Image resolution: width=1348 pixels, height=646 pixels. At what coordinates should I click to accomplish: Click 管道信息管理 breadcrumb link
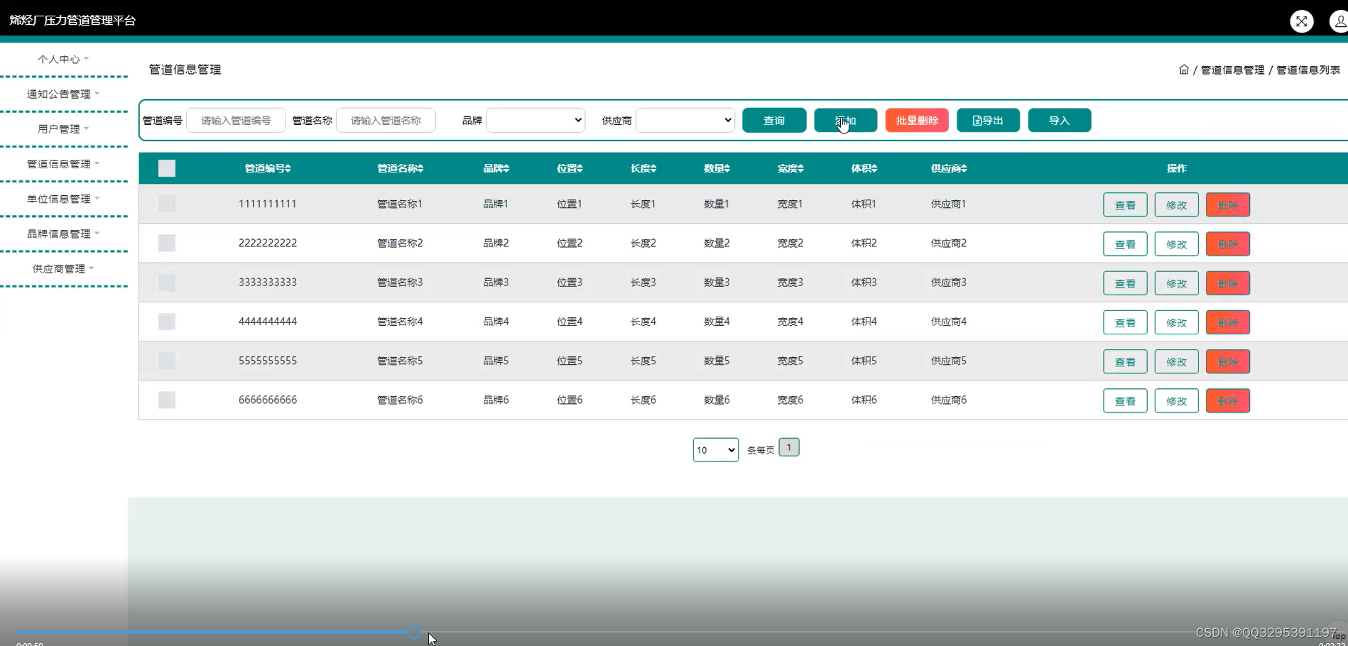[x=1232, y=70]
